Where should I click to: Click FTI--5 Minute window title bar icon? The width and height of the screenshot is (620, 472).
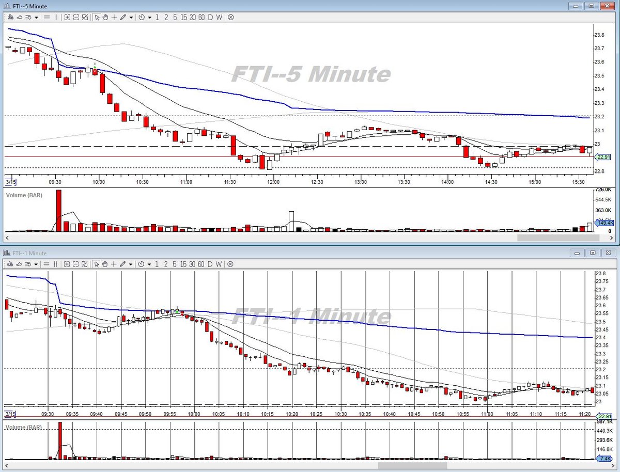pos(7,6)
